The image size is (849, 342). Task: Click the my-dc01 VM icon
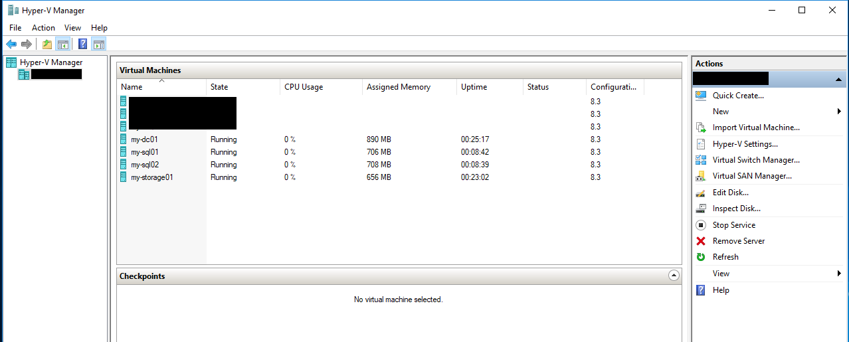(124, 139)
